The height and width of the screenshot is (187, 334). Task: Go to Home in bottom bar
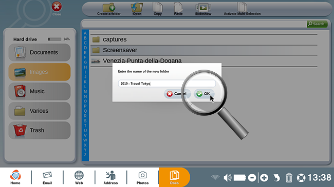point(15,177)
